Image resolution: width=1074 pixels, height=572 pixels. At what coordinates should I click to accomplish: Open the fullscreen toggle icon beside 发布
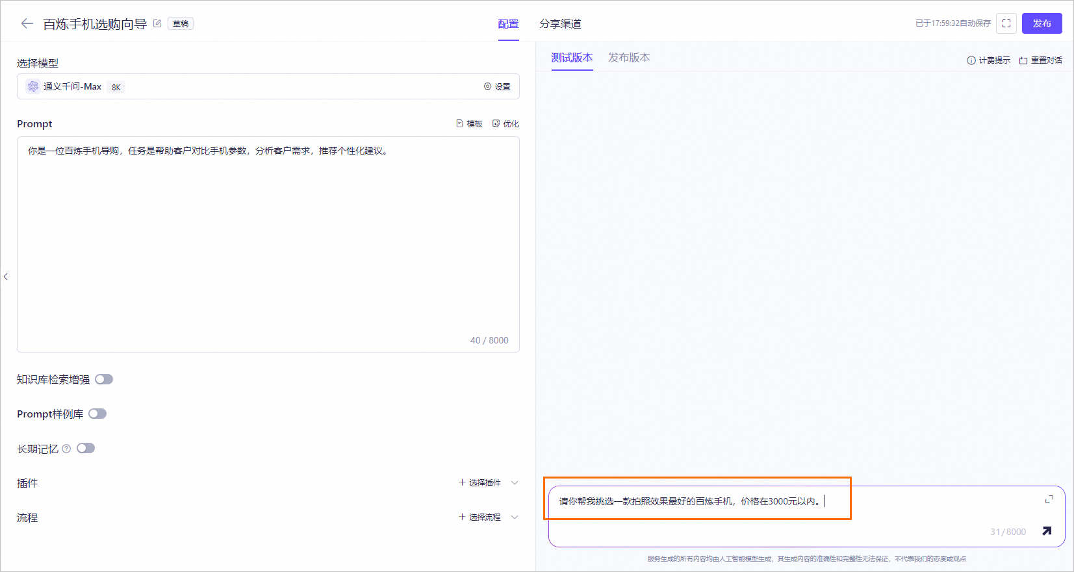(x=1006, y=23)
